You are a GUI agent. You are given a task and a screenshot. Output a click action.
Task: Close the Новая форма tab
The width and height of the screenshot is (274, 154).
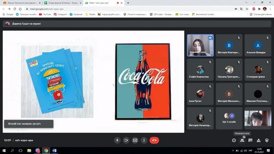point(80,3)
